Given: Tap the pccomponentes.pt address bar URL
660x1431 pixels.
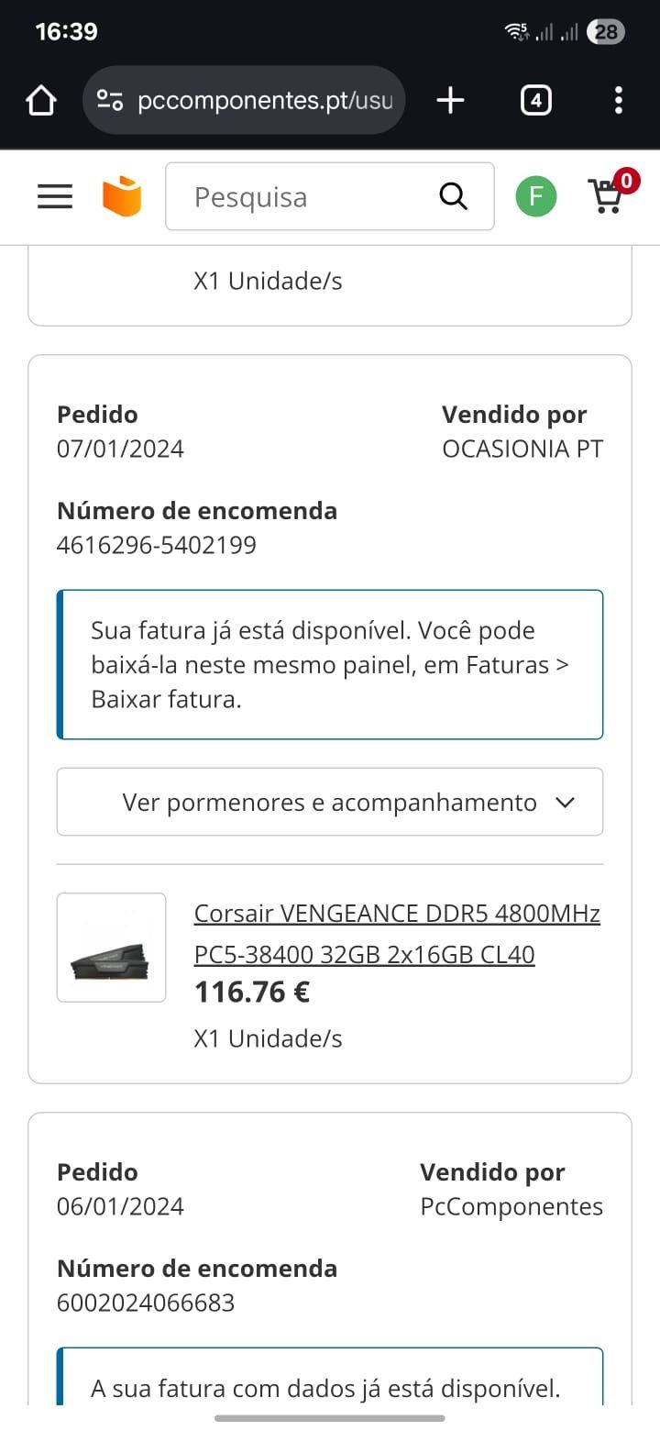Looking at the screenshot, I should point(265,100).
